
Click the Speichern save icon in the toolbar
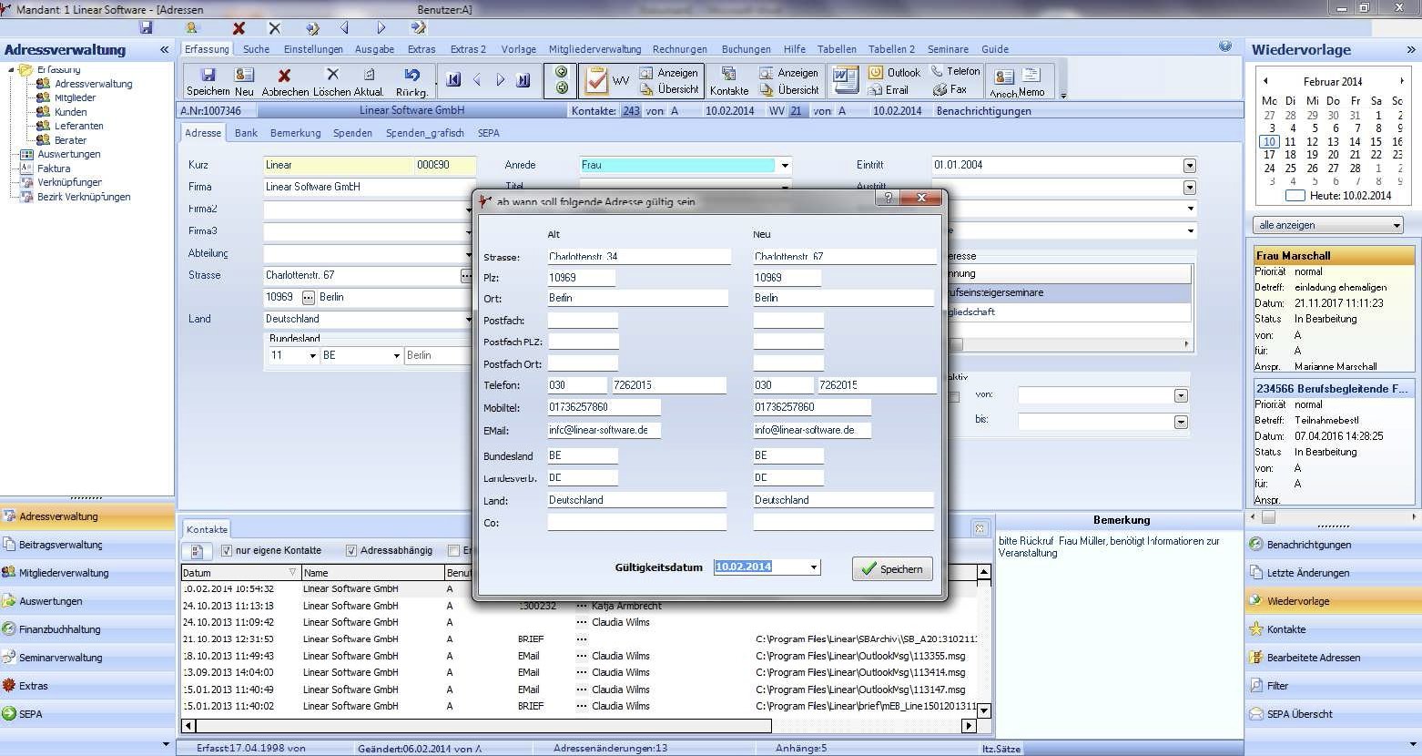208,75
